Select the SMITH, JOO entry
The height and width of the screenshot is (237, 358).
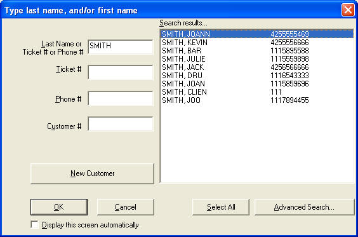257,100
